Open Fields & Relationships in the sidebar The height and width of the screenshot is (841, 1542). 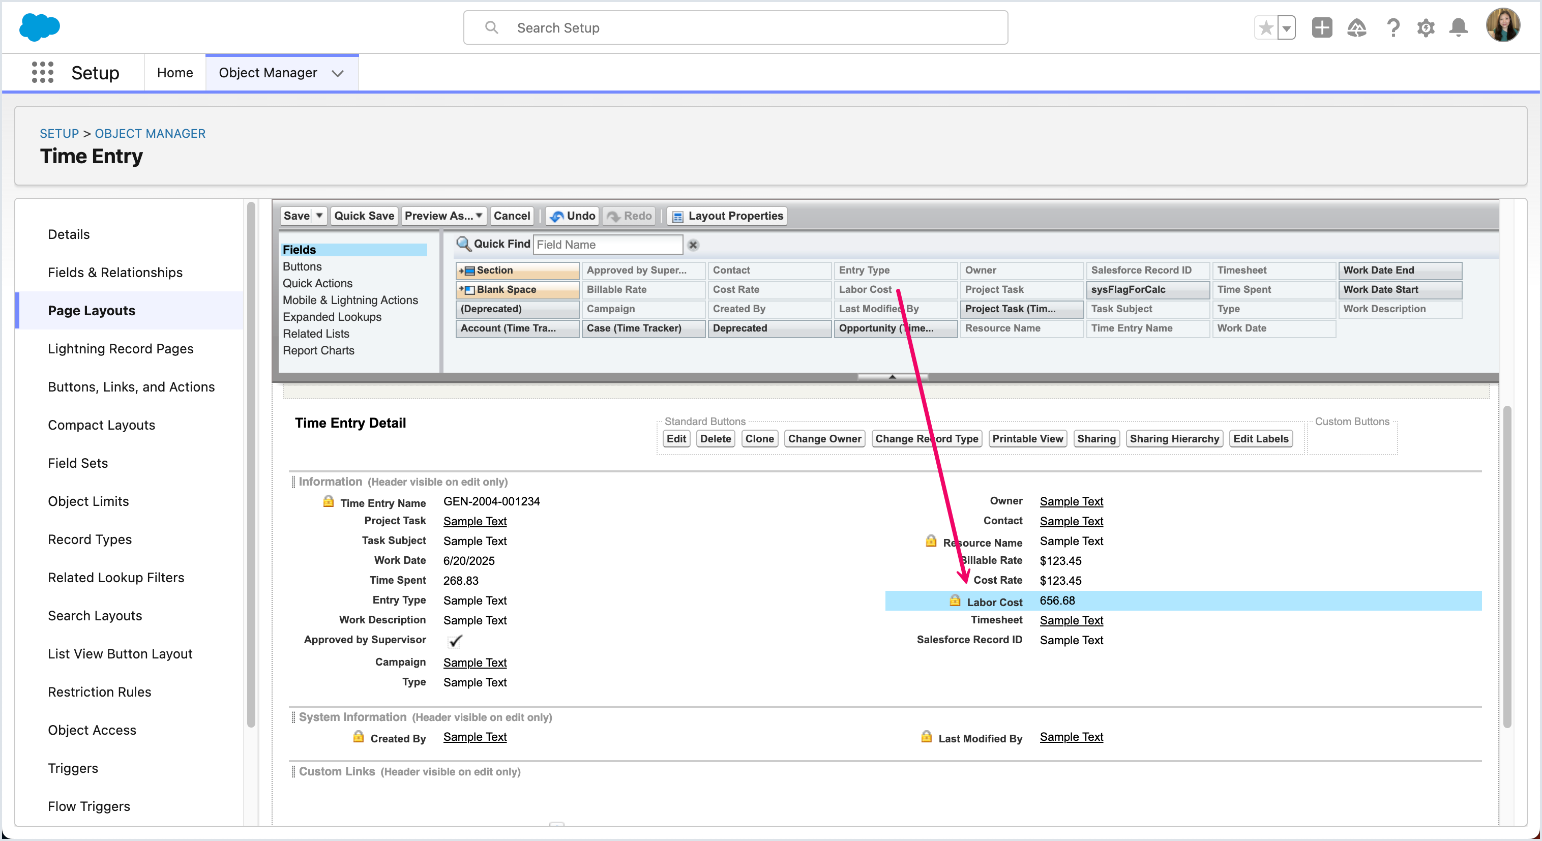coord(115,273)
